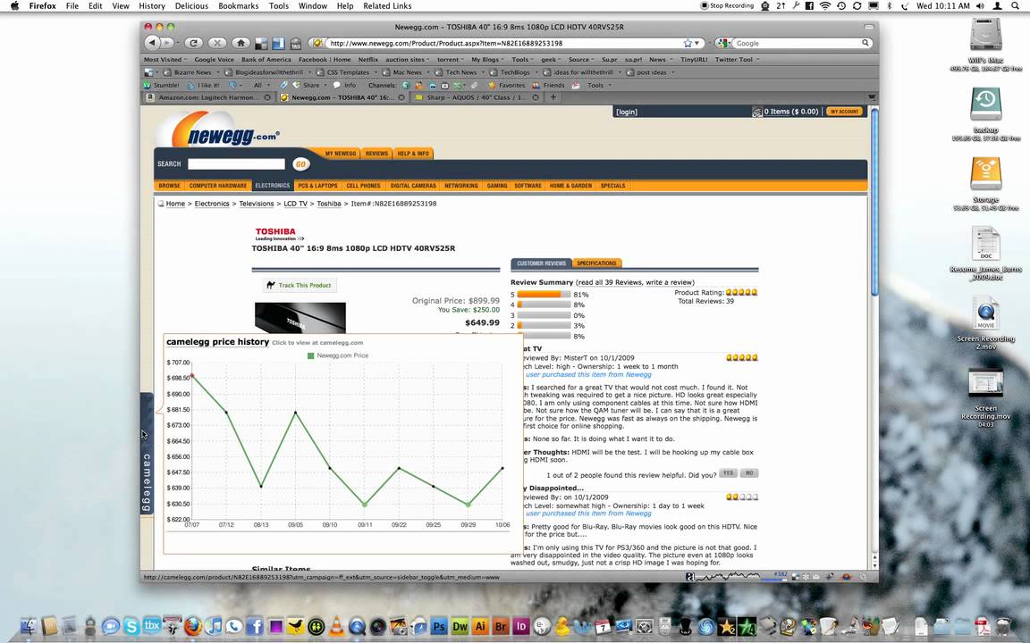Select the Customer Reviews tab
This screenshot has width=1030, height=643.
tap(541, 263)
